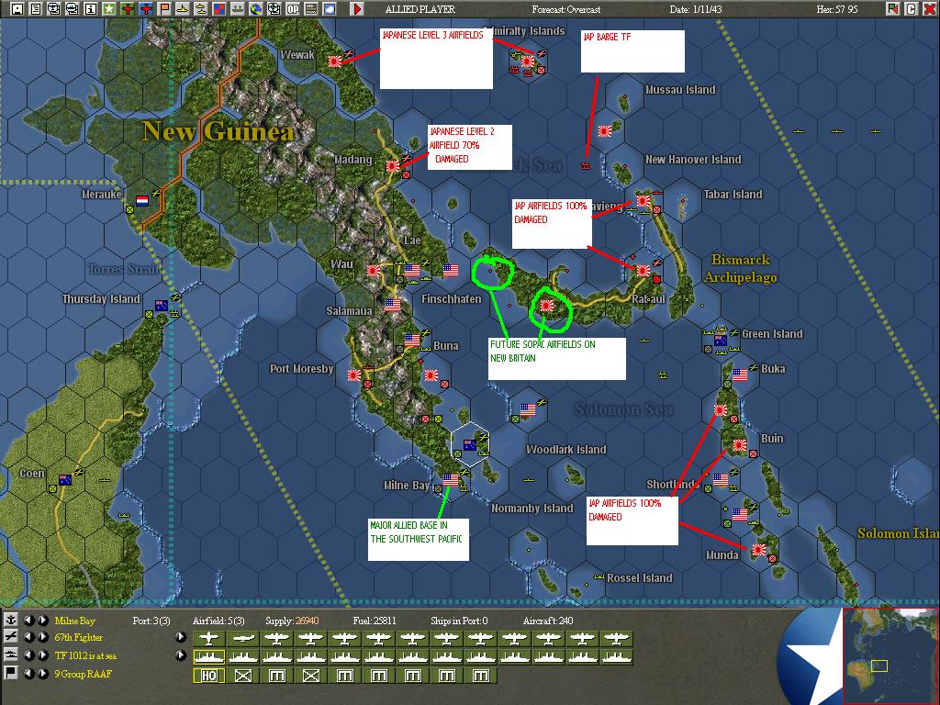
Task: Open the globe toolbar icon
Action: click(256, 8)
